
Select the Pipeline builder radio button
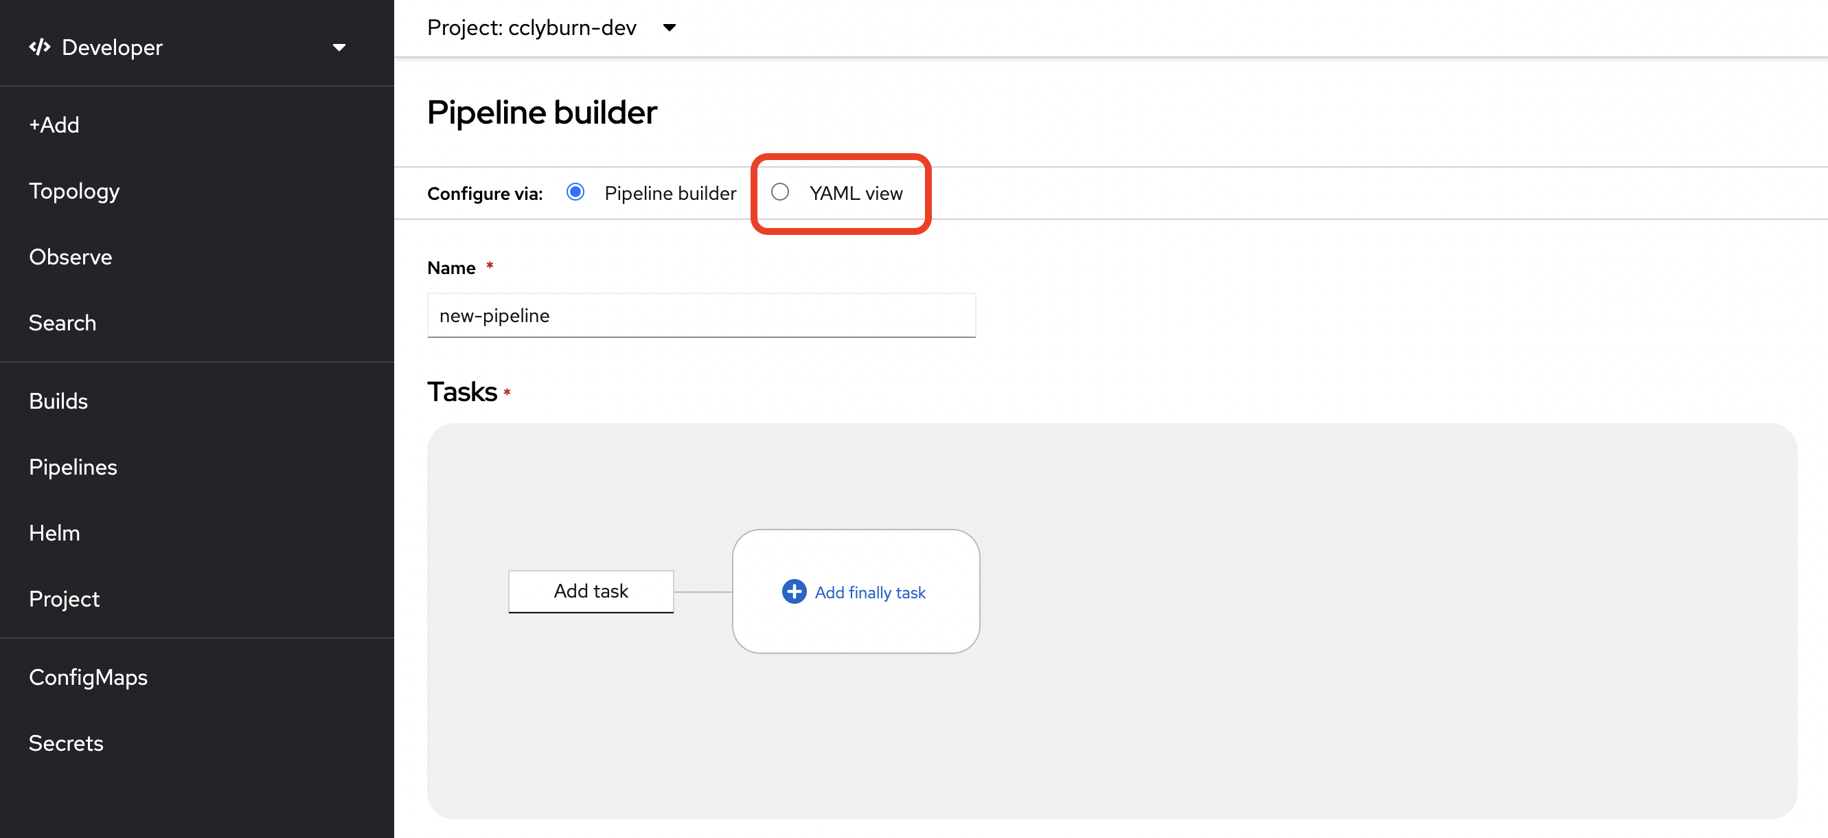tap(575, 192)
